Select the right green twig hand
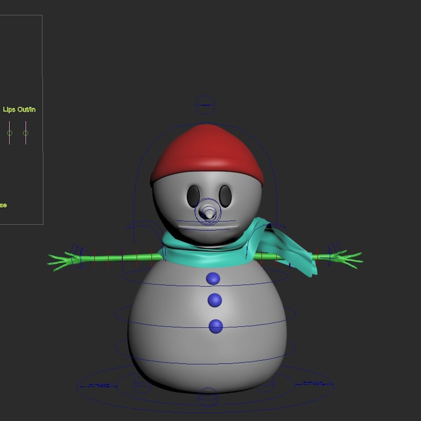Image resolution: width=421 pixels, height=421 pixels. point(346,259)
